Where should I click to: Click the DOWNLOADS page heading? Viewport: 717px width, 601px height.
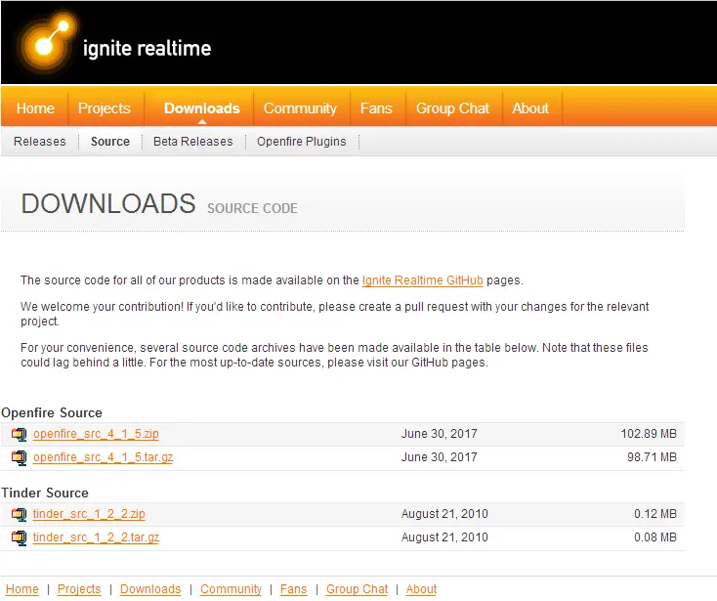tap(108, 203)
